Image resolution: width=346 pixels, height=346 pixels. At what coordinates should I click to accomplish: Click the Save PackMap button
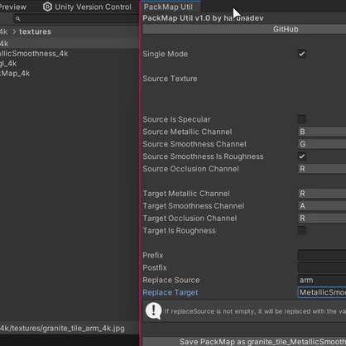point(244,342)
